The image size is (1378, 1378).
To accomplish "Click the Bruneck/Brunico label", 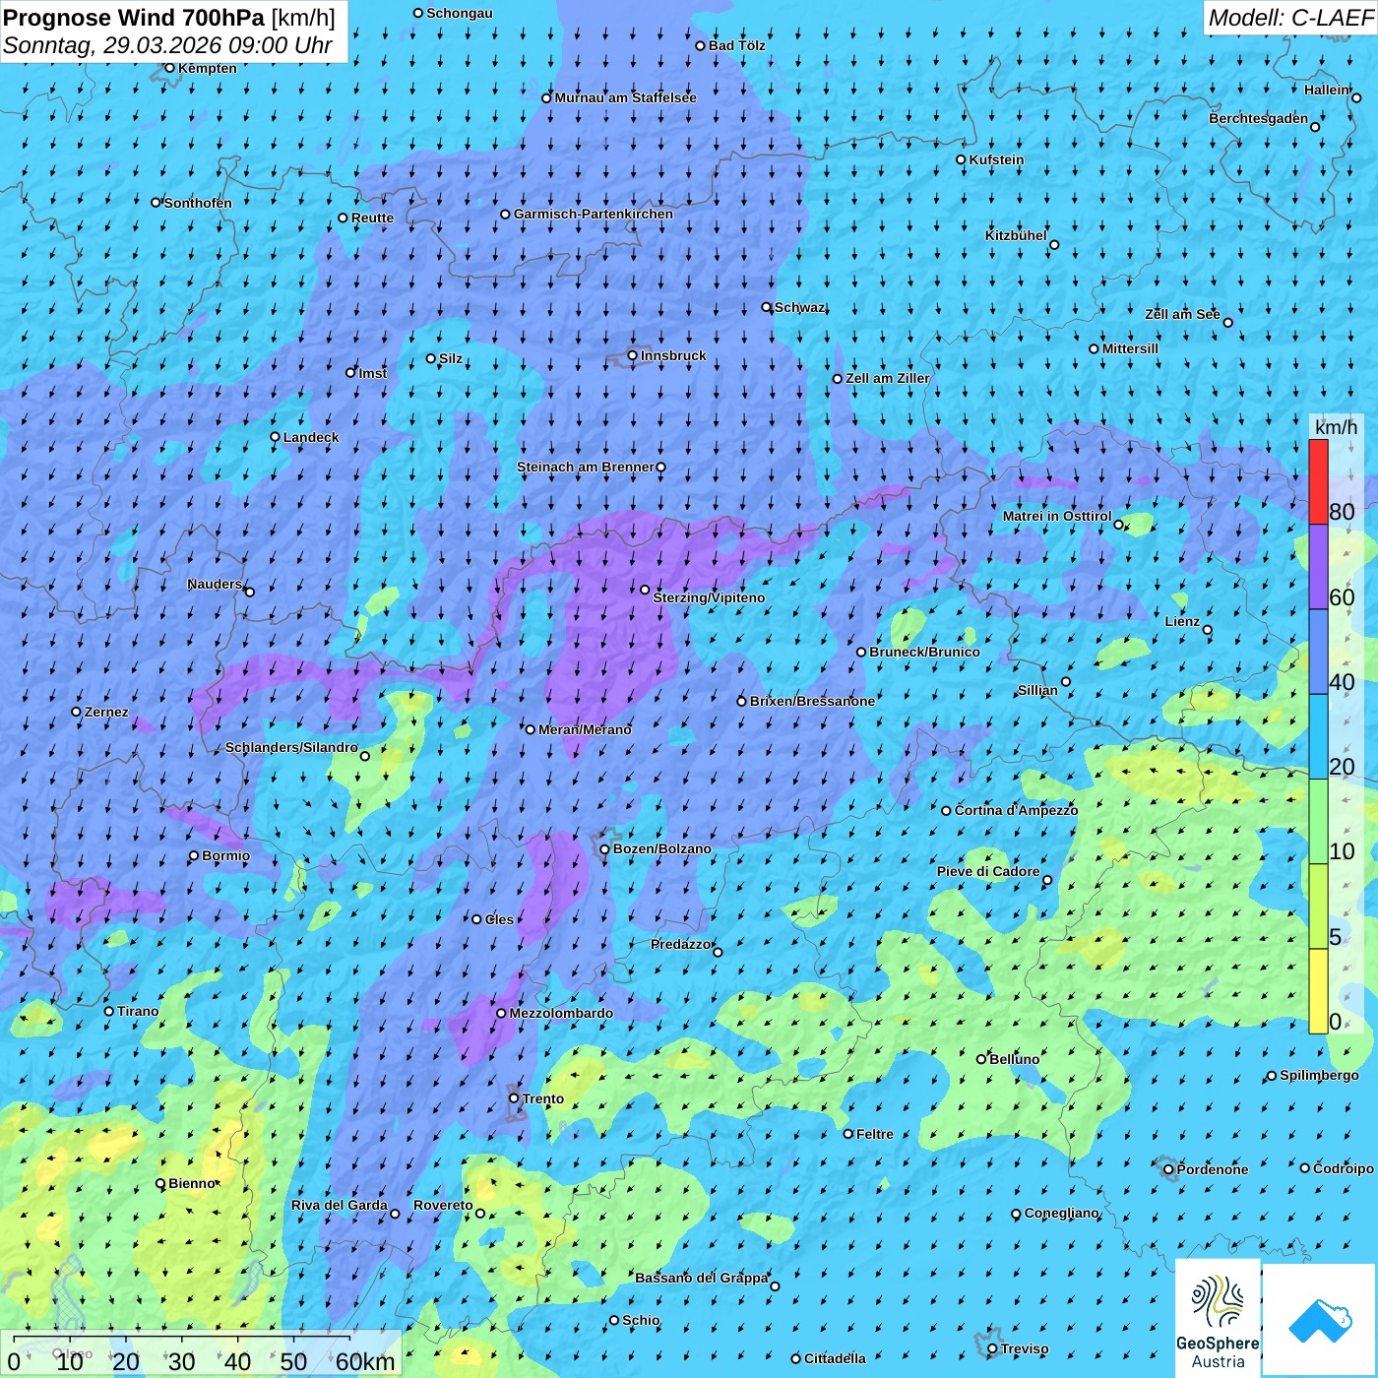I will [924, 652].
